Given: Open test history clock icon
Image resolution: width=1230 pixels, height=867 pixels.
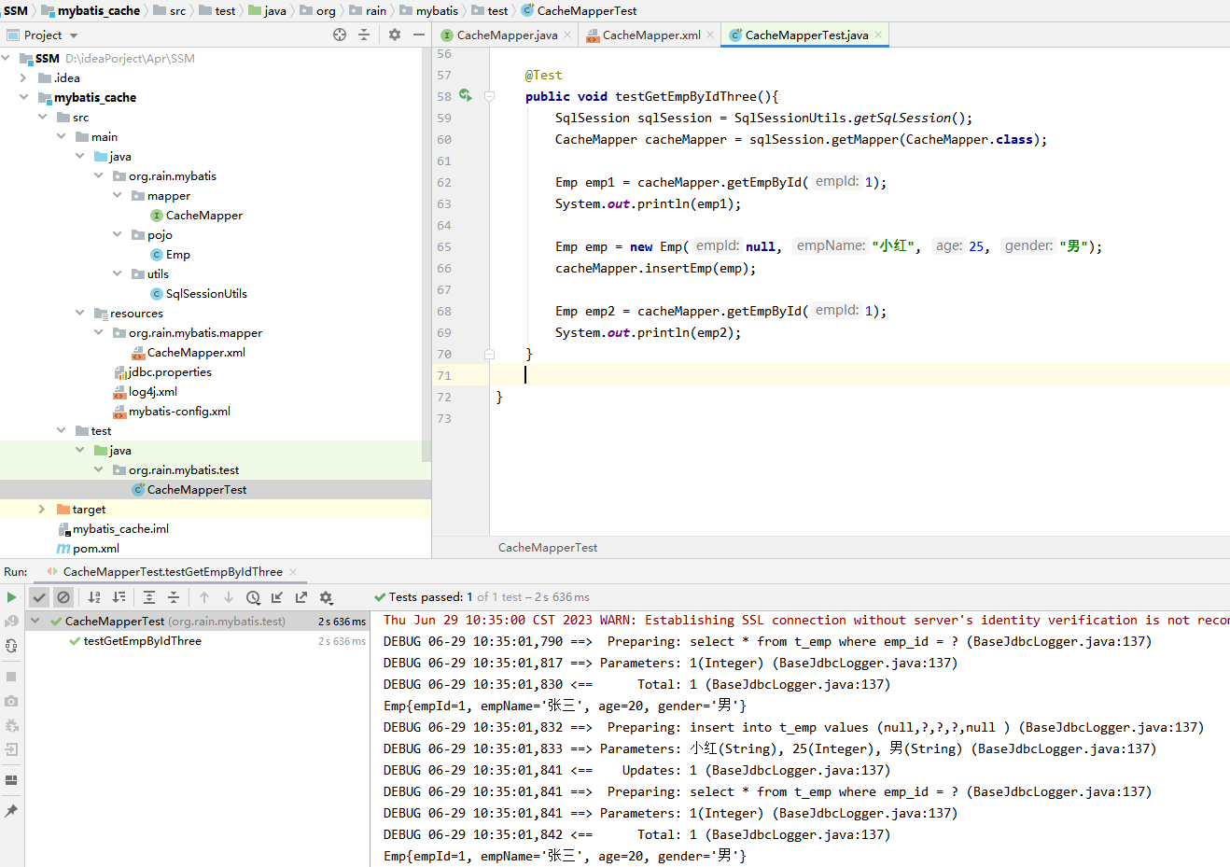Looking at the screenshot, I should point(253,597).
